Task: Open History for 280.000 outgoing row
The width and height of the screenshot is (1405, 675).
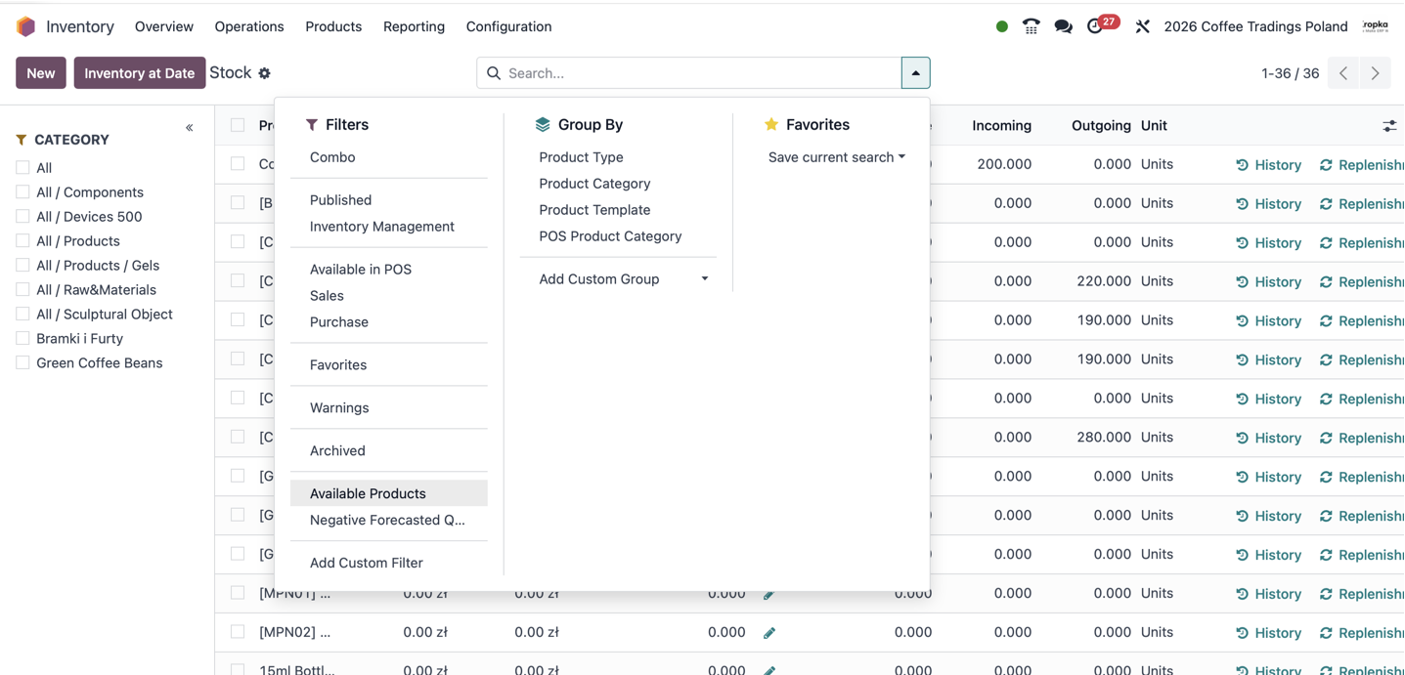Action: pos(1268,439)
